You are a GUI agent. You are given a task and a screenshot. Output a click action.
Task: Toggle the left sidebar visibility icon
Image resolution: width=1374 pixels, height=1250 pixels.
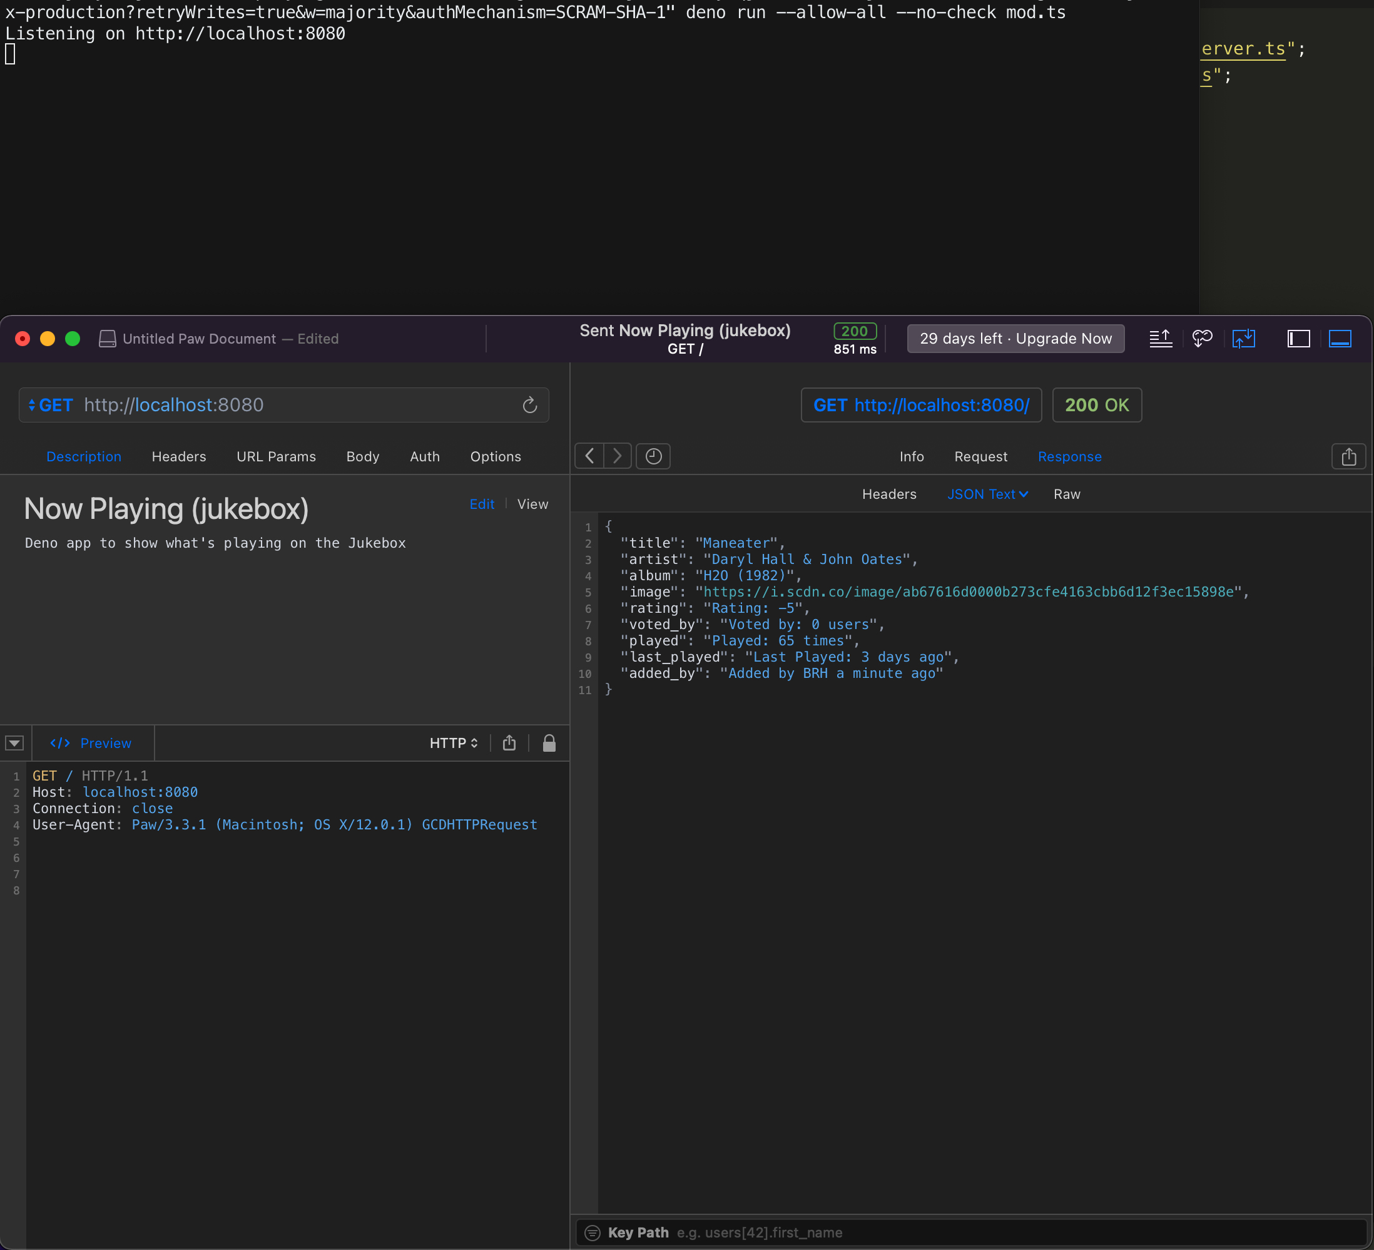[1299, 338]
